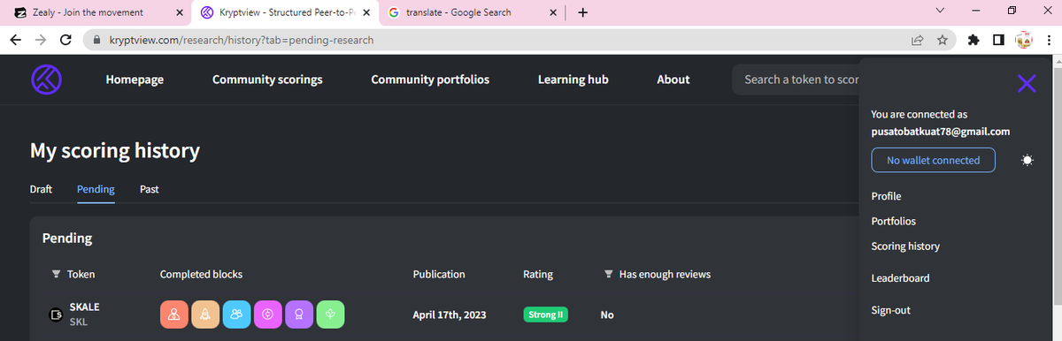Toggle the browser side panel icon
Viewport: 1062px width, 341px height.
click(x=998, y=40)
